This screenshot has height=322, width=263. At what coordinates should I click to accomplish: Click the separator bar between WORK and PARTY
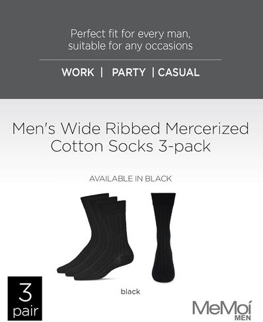102,73
